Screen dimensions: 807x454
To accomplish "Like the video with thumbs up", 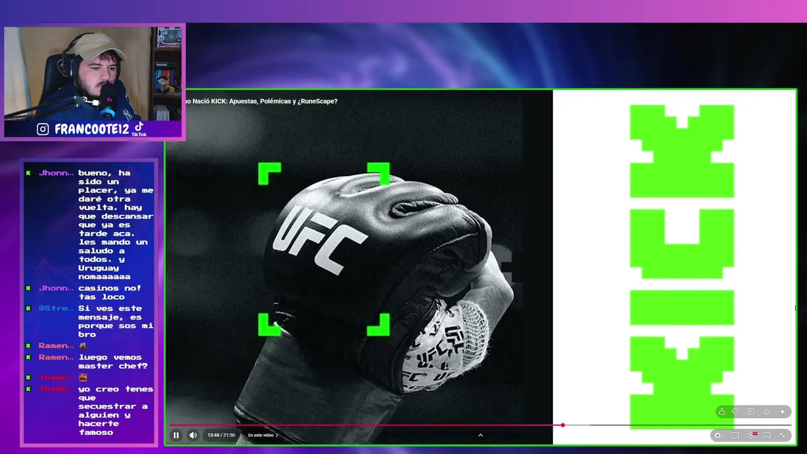I will [722, 412].
